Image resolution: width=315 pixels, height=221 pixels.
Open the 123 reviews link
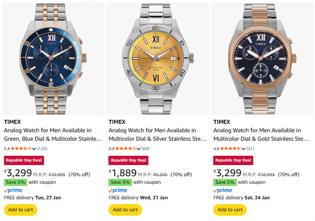(42, 148)
